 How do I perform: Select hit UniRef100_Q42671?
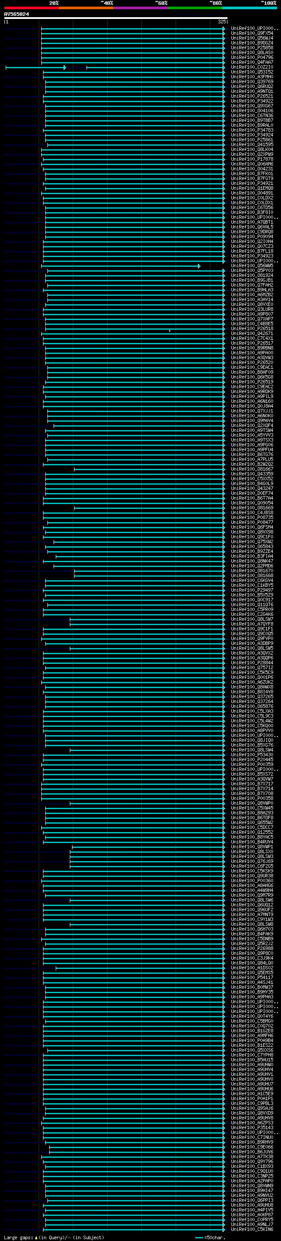[252, 333]
